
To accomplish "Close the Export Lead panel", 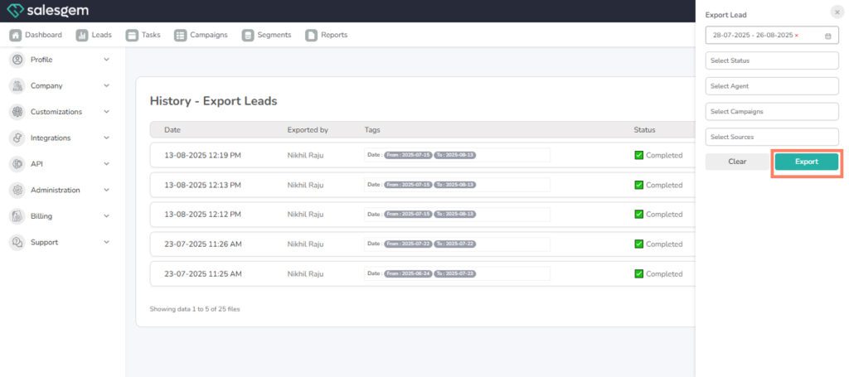I will point(836,12).
